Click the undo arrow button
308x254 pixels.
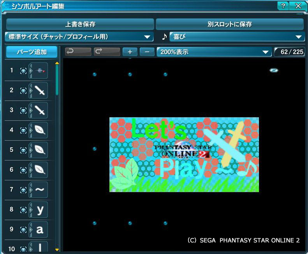(78, 52)
